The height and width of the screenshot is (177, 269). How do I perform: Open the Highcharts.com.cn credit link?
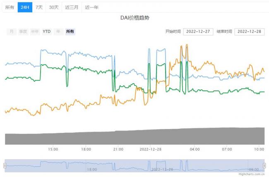(x=252, y=174)
